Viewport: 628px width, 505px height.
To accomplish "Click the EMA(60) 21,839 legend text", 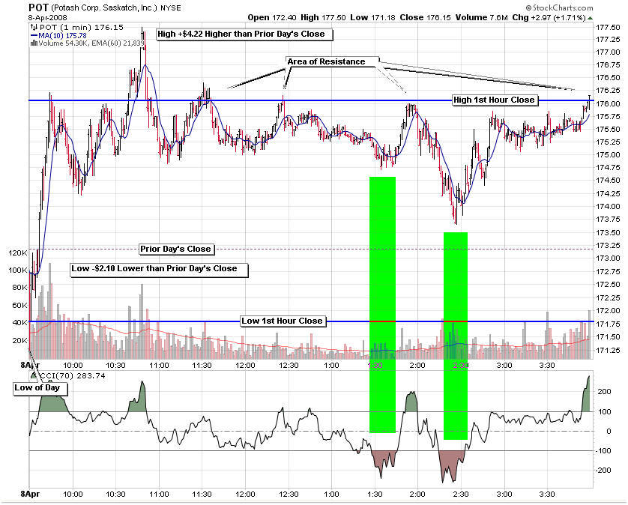I will coord(118,43).
